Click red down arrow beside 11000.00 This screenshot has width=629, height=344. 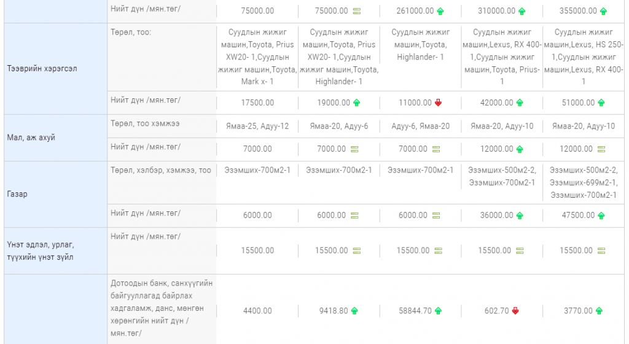click(438, 103)
